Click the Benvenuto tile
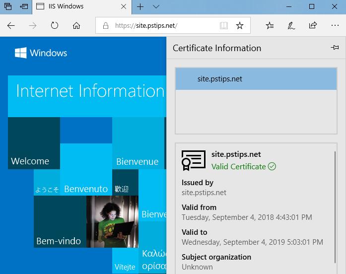The width and height of the screenshot is (346, 274). [86, 169]
